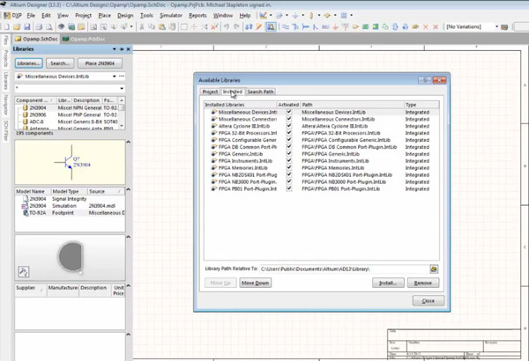
Task: Click the 3D model view icon in Libraries panel
Action: [x=23, y=272]
